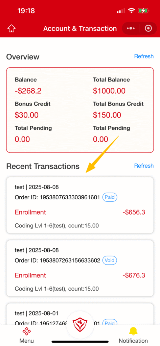Tap the home icon in header
The height and width of the screenshot is (346, 160).
click(x=12, y=28)
